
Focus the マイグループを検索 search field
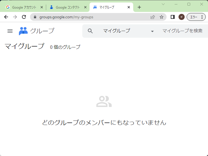[x=182, y=31]
